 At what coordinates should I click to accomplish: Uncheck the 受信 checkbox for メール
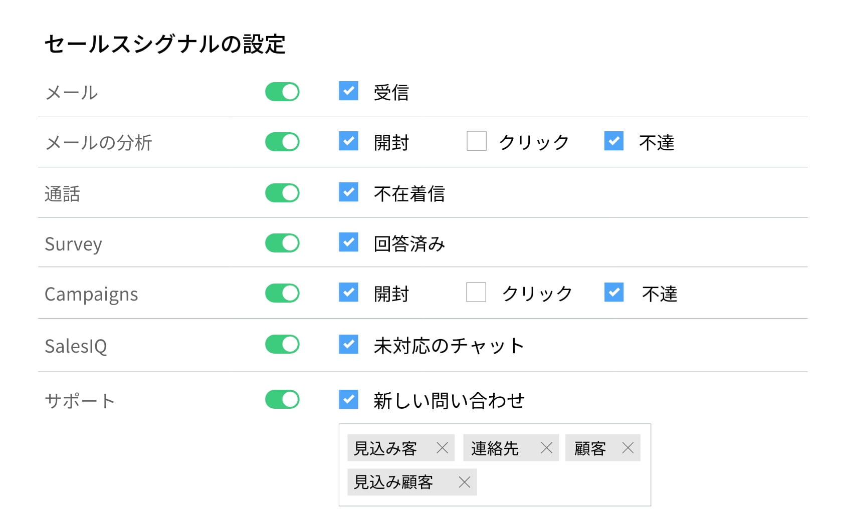click(348, 91)
